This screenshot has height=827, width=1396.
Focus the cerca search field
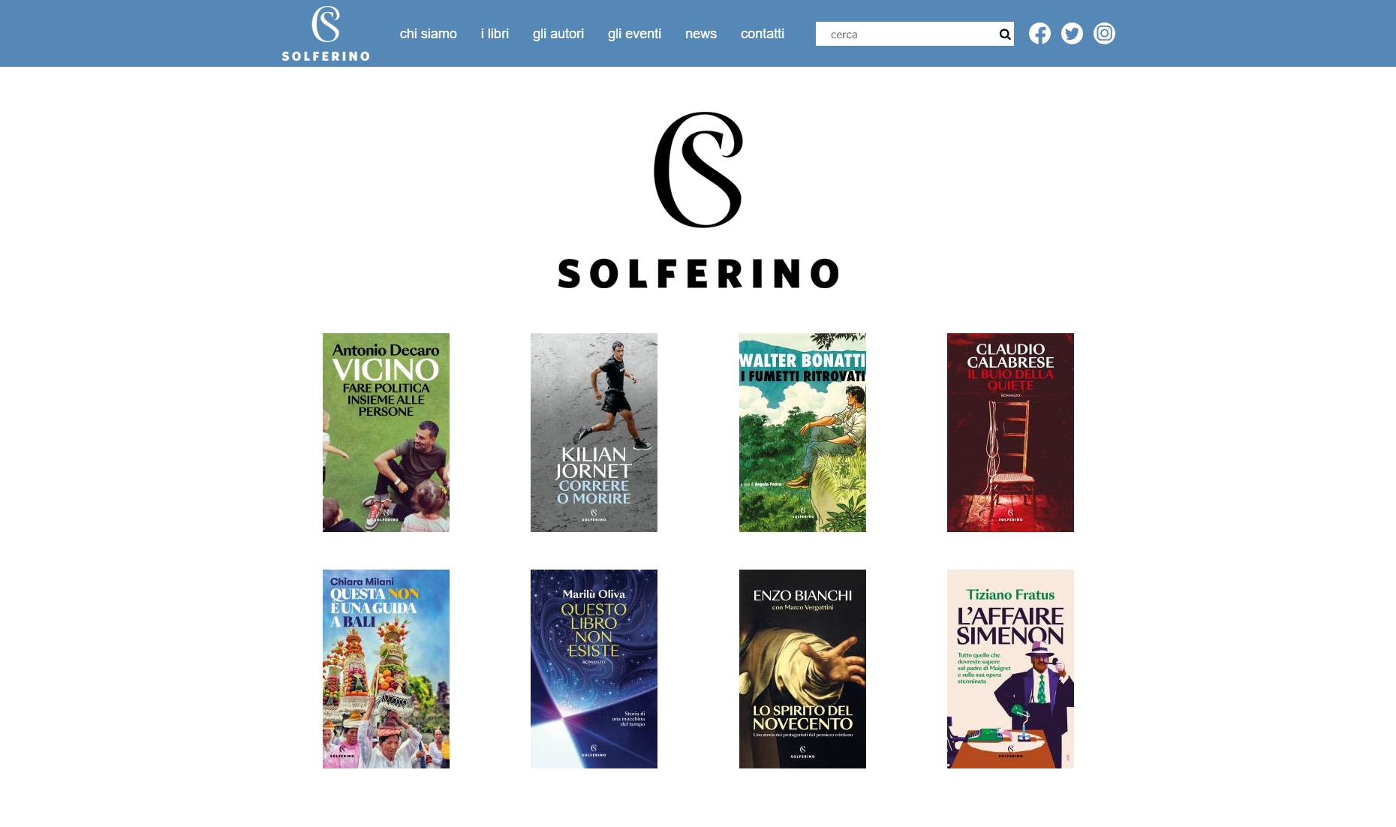pos(906,34)
